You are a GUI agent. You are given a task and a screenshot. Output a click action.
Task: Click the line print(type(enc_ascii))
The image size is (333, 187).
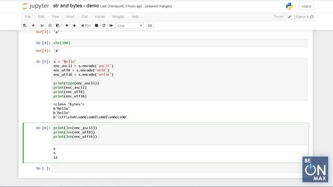[x=76, y=83]
